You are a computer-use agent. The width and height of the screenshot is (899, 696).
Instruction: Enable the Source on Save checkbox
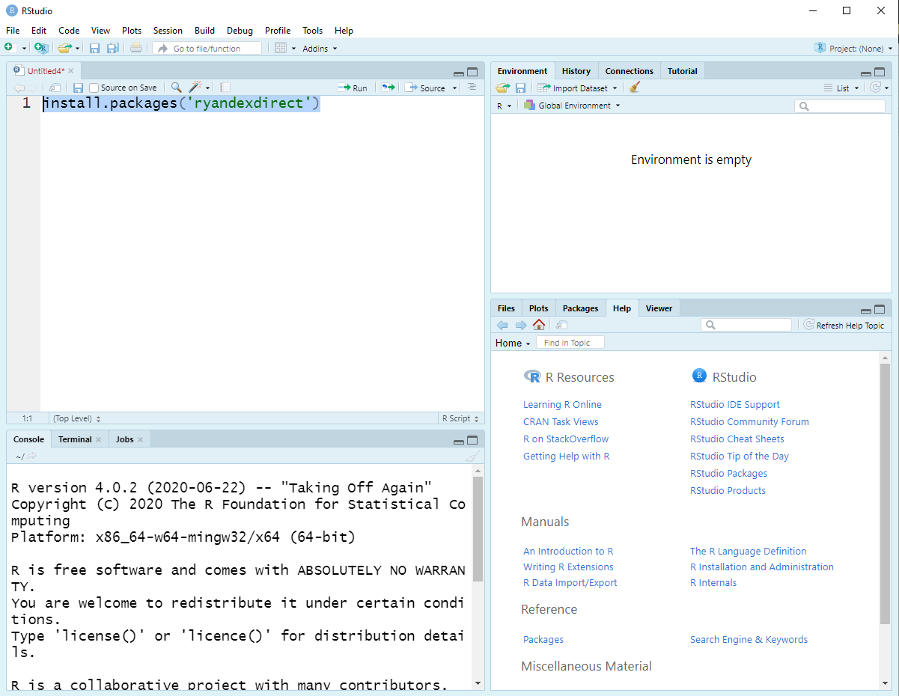(x=94, y=88)
